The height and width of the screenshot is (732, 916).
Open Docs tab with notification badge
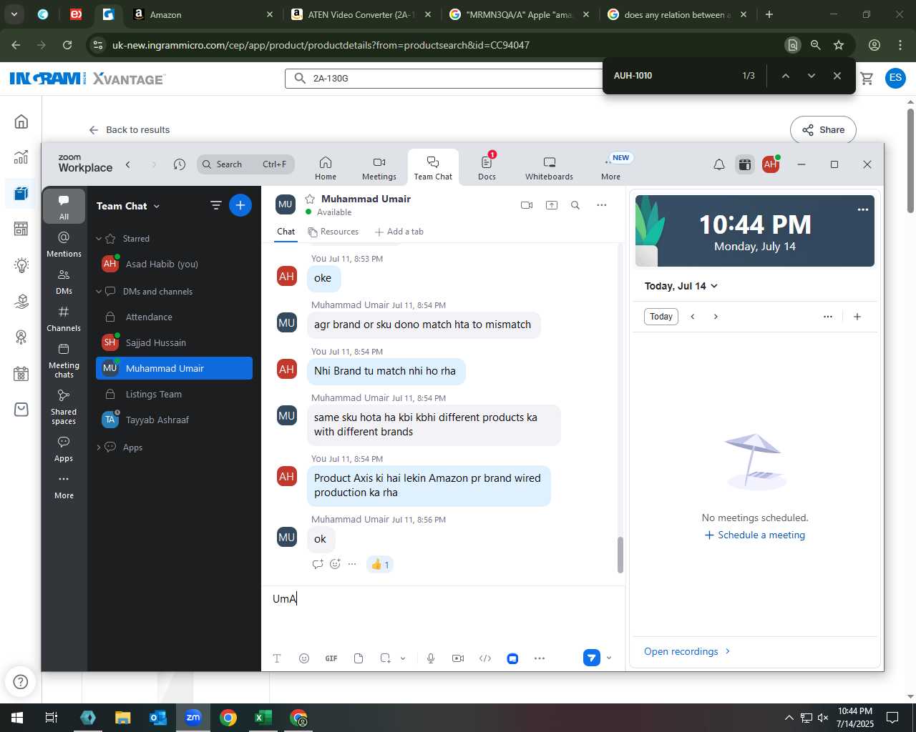(x=487, y=168)
